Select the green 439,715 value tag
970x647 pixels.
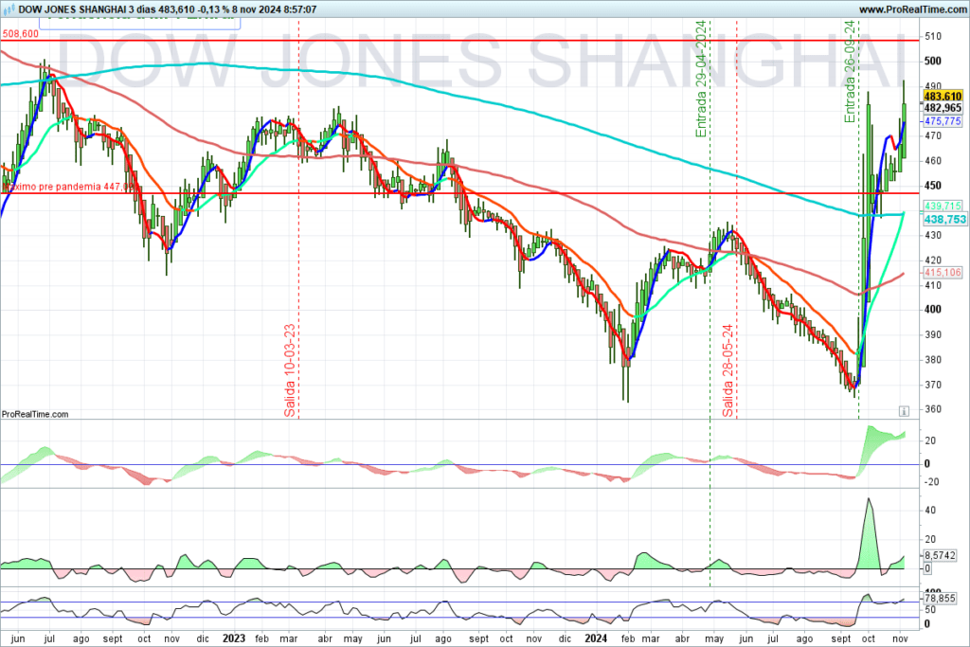coord(943,206)
